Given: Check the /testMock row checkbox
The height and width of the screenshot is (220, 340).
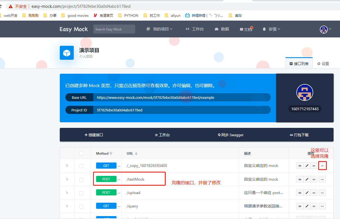Looking at the screenshot, I should (81, 179).
